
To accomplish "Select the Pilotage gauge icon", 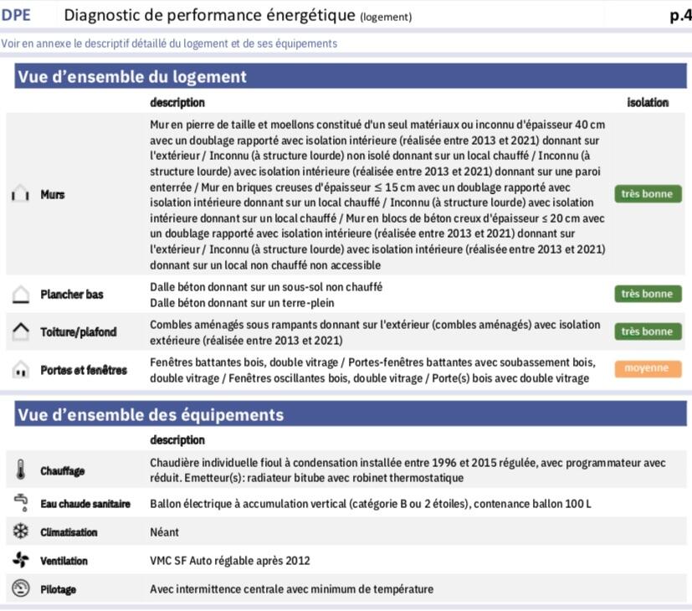I will (21, 588).
